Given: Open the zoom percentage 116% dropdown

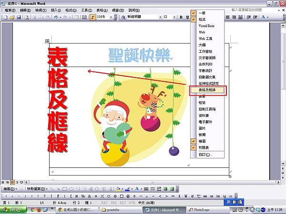Looking at the screenshot, I should coord(111,17).
